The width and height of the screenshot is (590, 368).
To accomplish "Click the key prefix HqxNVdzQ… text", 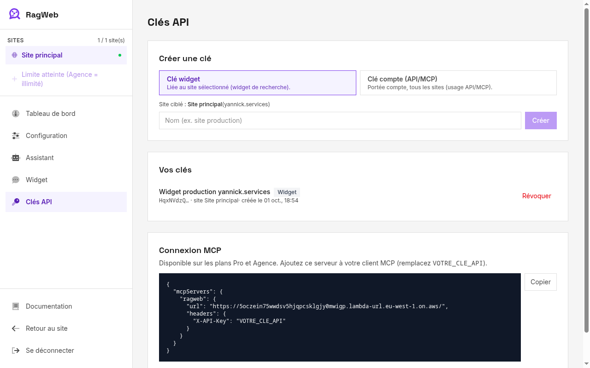I will [x=174, y=201].
